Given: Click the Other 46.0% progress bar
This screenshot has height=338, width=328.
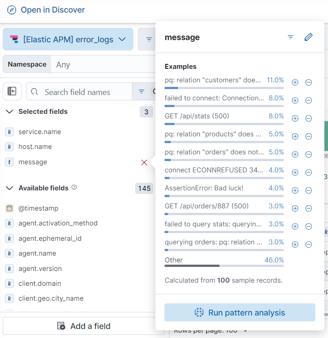Looking at the screenshot, I should 224,266.
